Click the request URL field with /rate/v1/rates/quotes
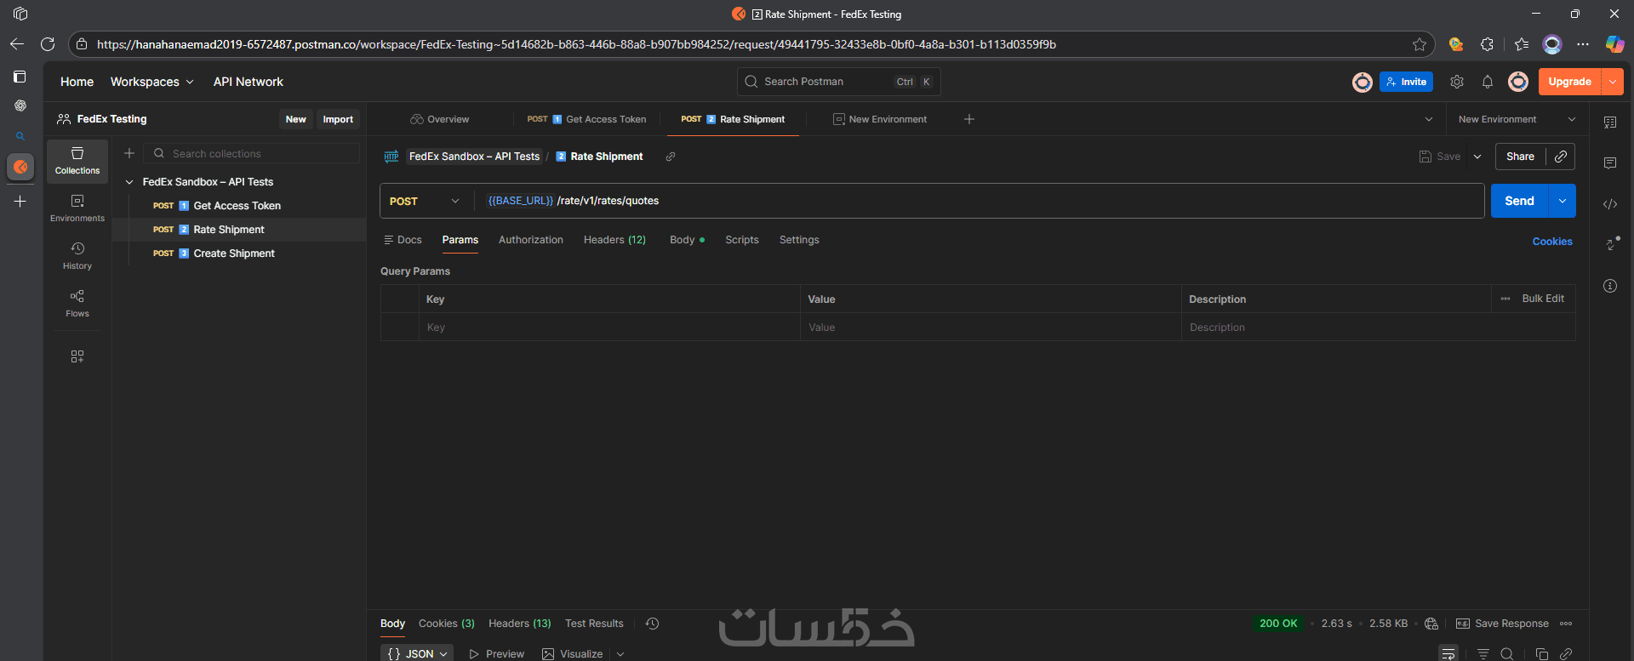Viewport: 1634px width, 661px height. click(x=979, y=201)
